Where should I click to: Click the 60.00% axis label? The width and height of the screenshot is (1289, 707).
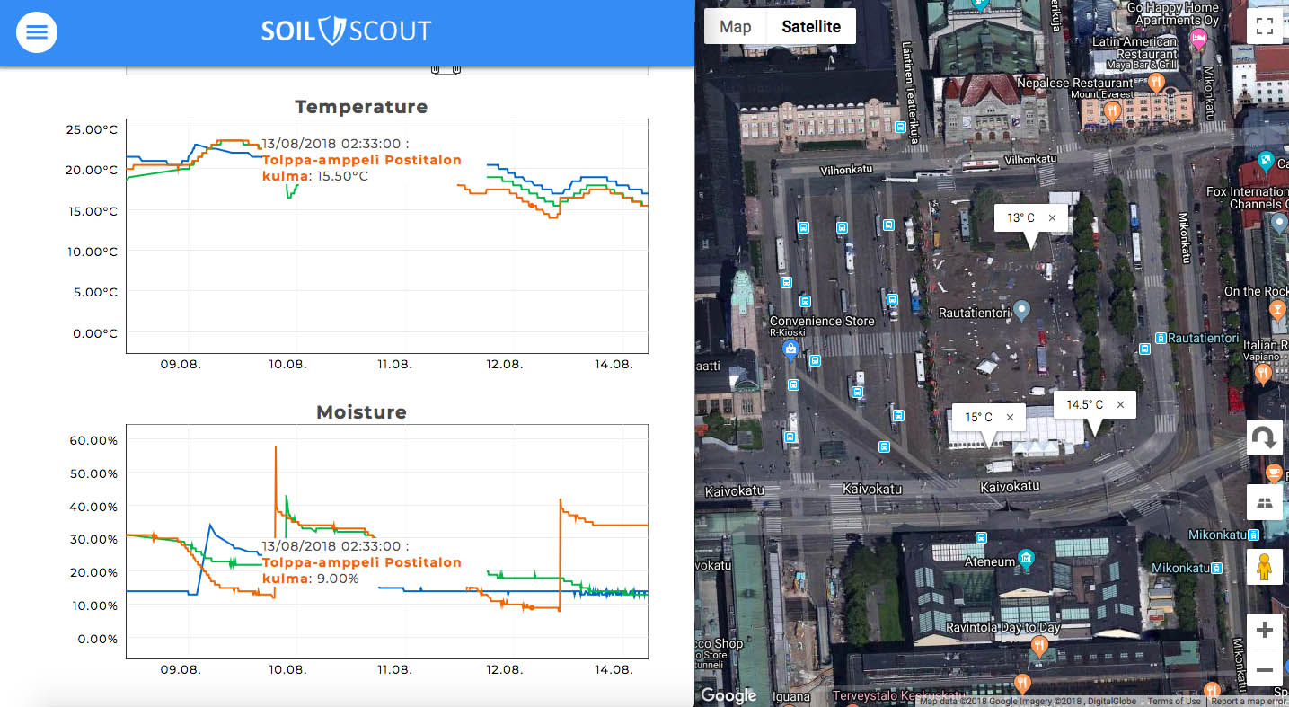click(93, 440)
